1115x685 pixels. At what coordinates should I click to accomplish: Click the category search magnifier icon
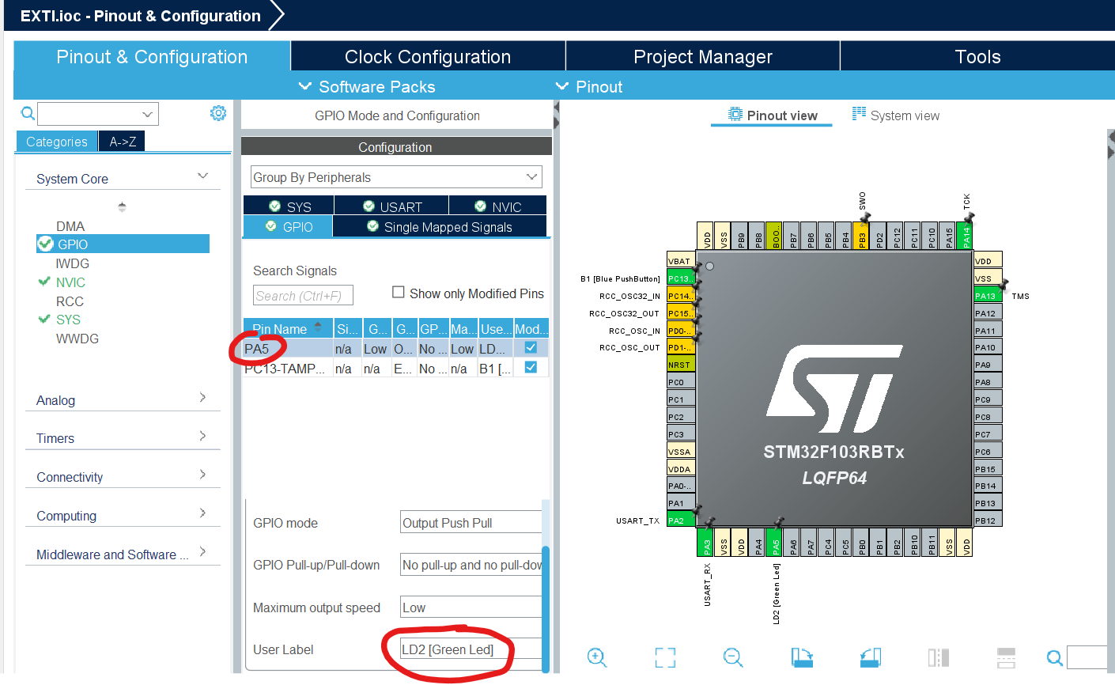pyautogui.click(x=28, y=114)
